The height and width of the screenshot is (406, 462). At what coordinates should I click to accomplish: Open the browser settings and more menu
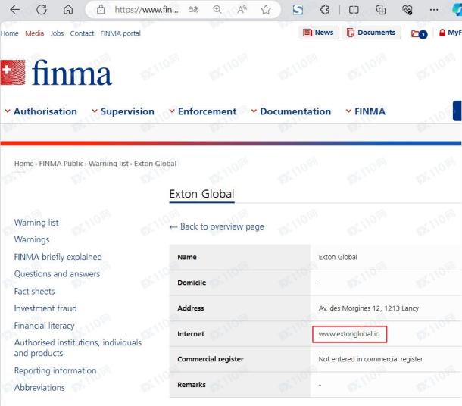pos(434,10)
